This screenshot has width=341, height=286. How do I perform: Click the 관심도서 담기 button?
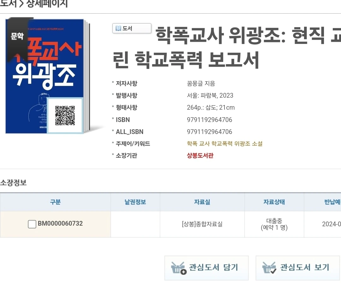206,268
